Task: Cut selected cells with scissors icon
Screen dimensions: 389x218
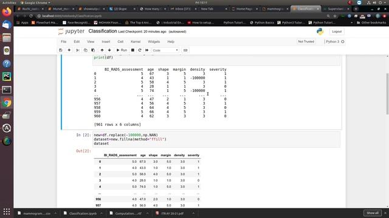Action: click(78, 50)
